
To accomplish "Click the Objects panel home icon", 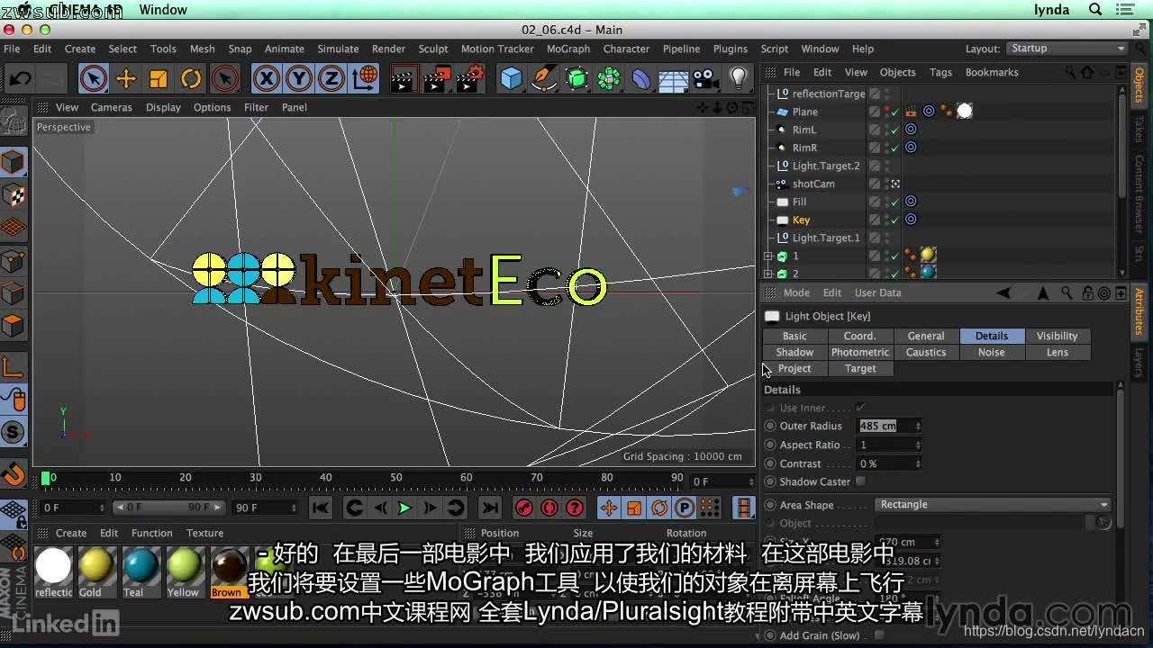I will coord(1087,72).
